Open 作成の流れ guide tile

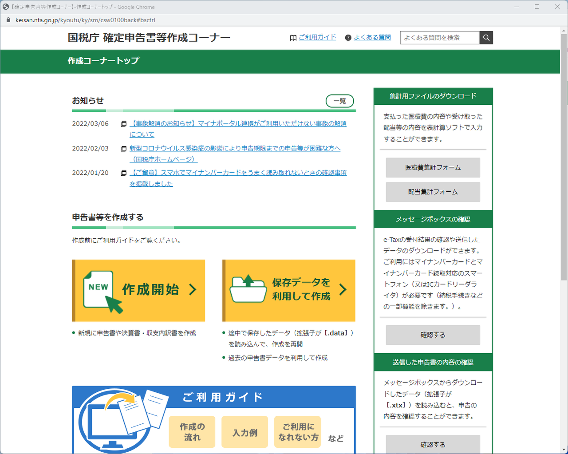192,432
